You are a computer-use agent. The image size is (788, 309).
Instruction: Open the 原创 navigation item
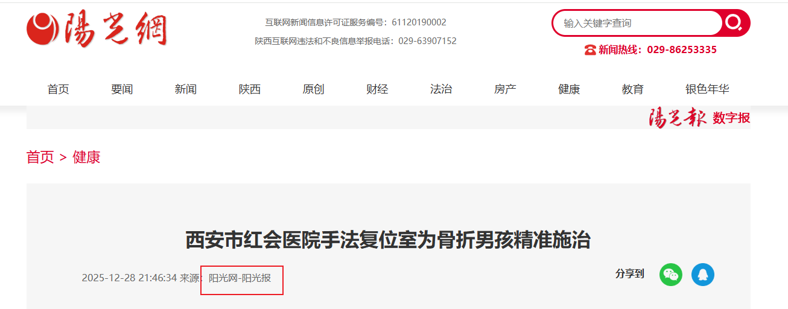313,89
